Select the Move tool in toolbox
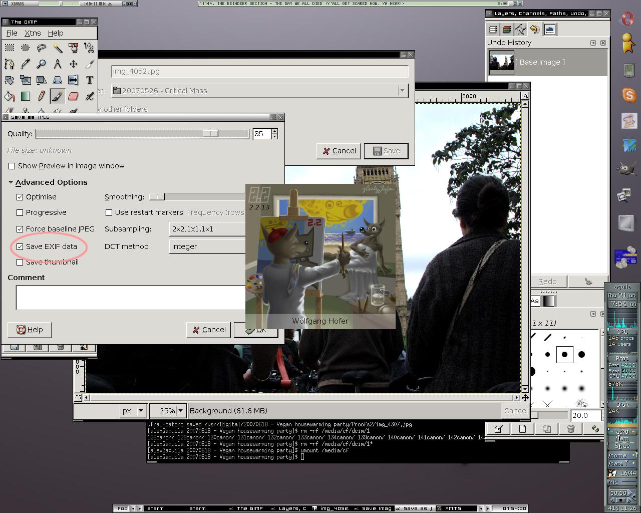Image resolution: width=641 pixels, height=513 pixels. click(x=74, y=64)
